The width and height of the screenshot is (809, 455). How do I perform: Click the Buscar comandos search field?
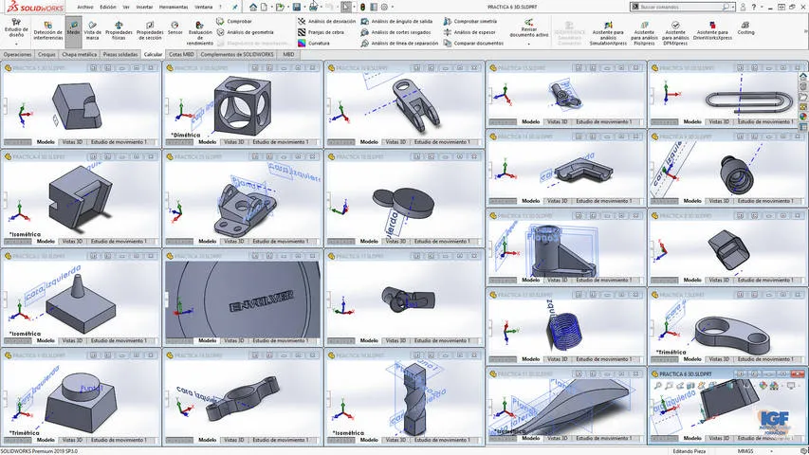(x=681, y=7)
